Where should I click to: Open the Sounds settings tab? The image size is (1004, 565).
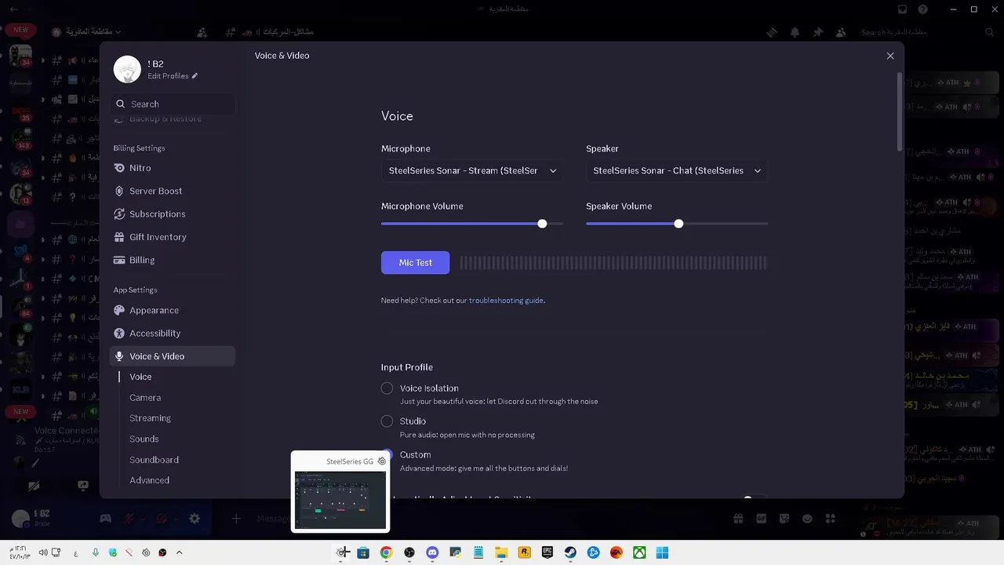pos(144,439)
